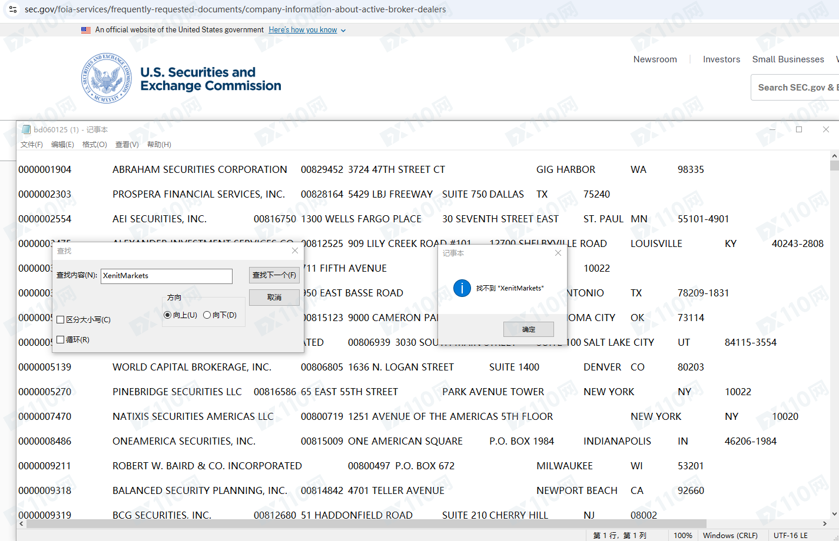The width and height of the screenshot is (839, 541).
Task: Maximize the Notepad window
Action: point(799,129)
